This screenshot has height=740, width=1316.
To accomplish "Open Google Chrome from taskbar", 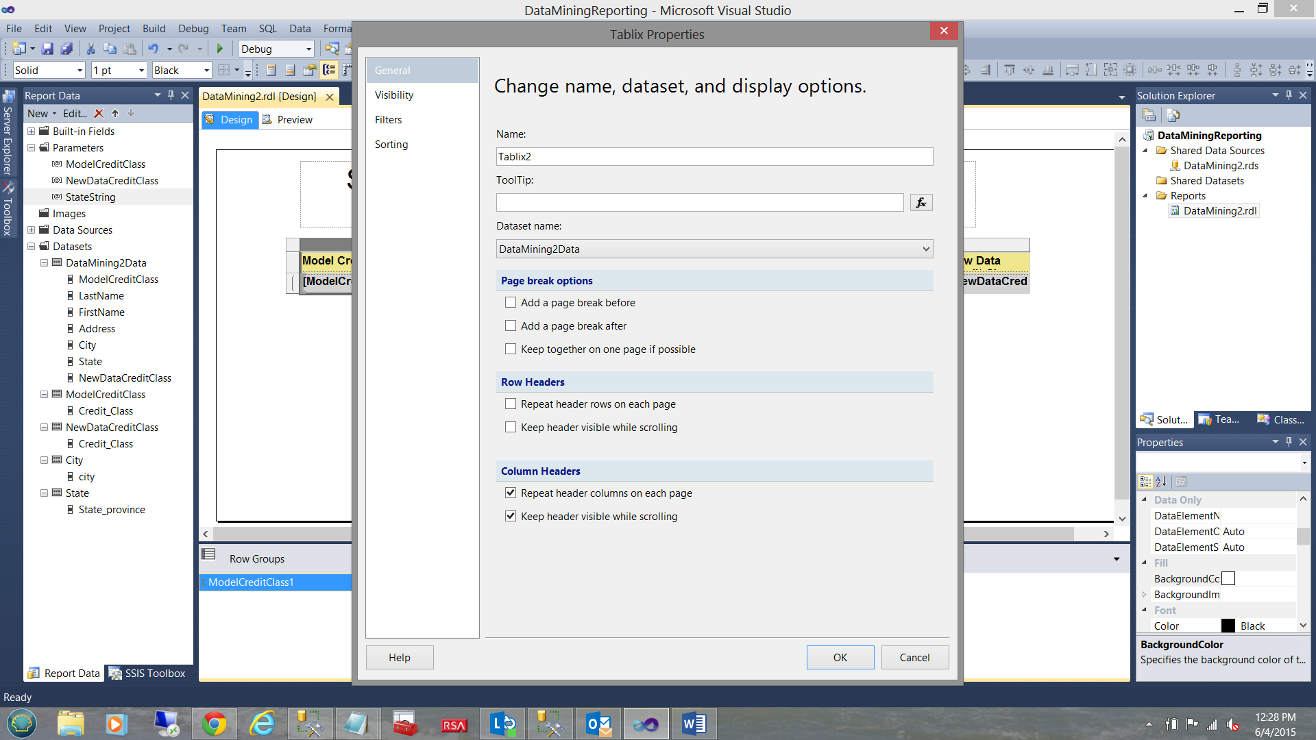I will (x=214, y=724).
